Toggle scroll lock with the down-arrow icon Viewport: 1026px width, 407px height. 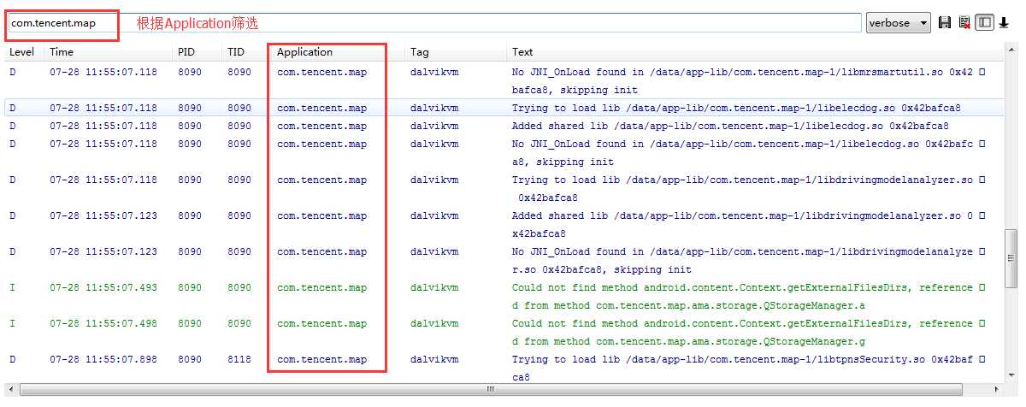click(1004, 23)
